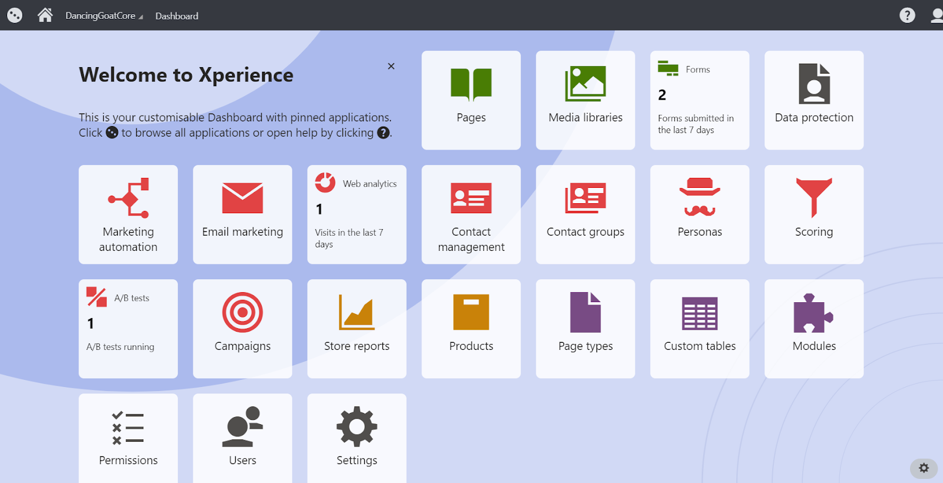Click 'Forms submitted in the last 7 days'
Viewport: 943px width, 483px height.
(695, 124)
